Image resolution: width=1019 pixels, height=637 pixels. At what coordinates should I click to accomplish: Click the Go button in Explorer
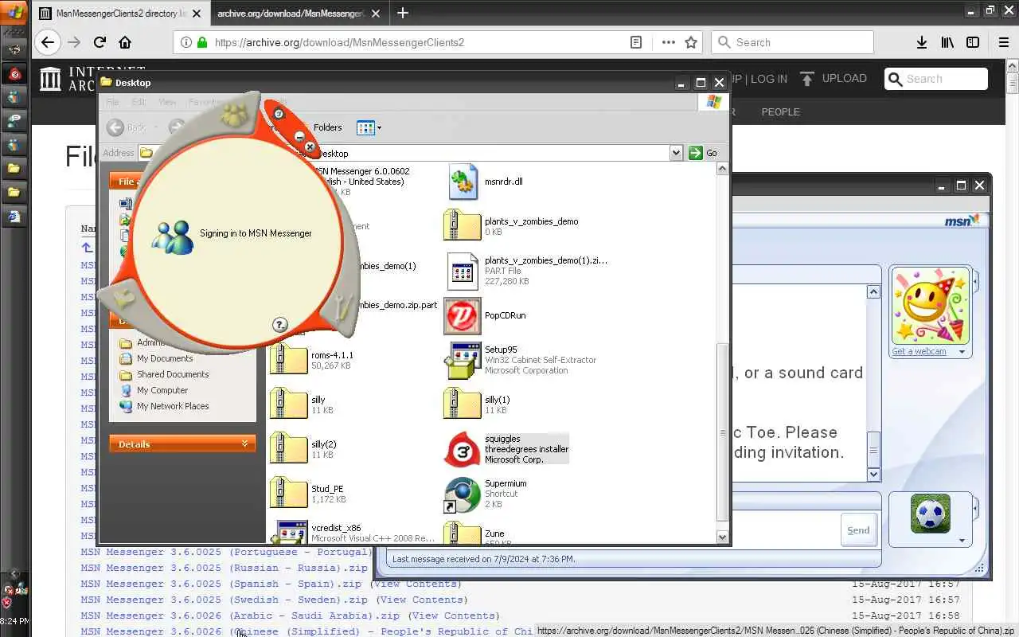point(704,153)
